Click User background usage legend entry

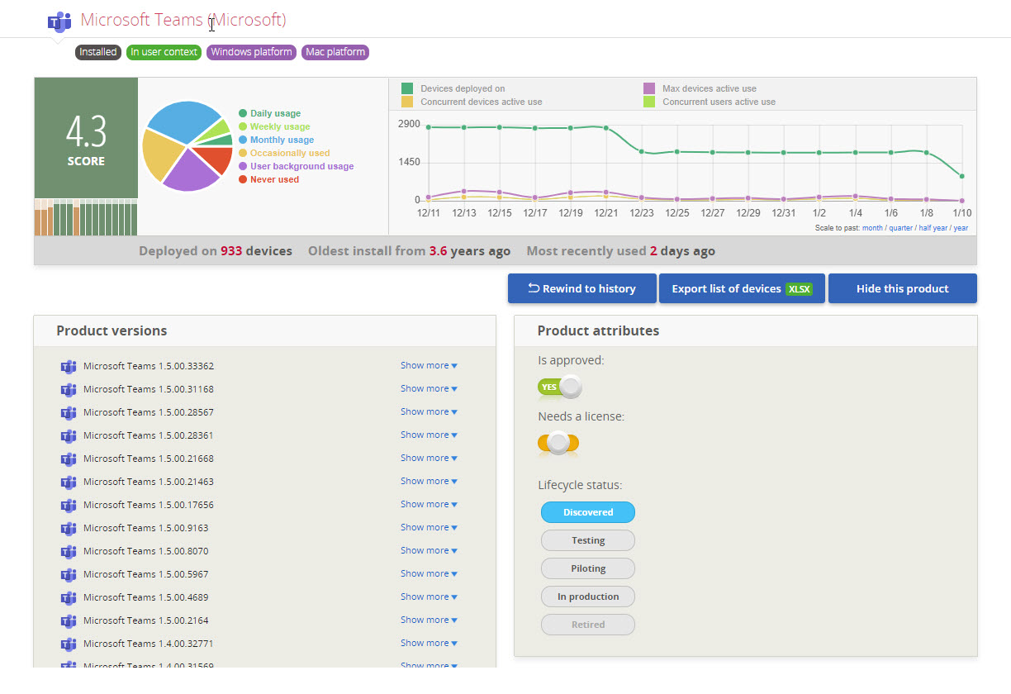pos(297,166)
